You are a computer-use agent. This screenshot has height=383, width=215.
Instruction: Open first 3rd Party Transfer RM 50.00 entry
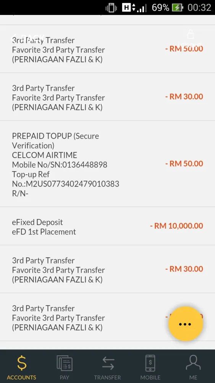coord(107,49)
